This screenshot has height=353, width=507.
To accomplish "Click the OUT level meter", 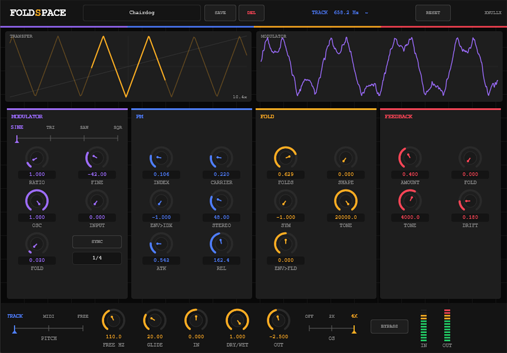I will pos(447,326).
